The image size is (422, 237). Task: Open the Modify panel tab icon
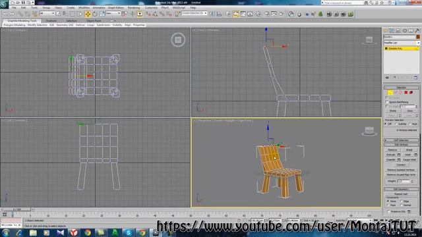[392, 31]
